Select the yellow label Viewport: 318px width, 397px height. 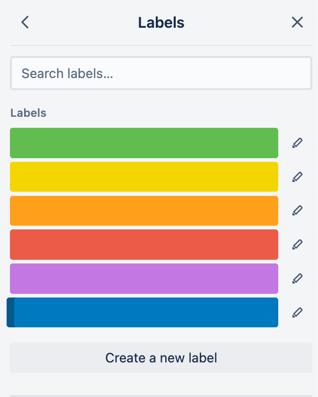click(144, 177)
